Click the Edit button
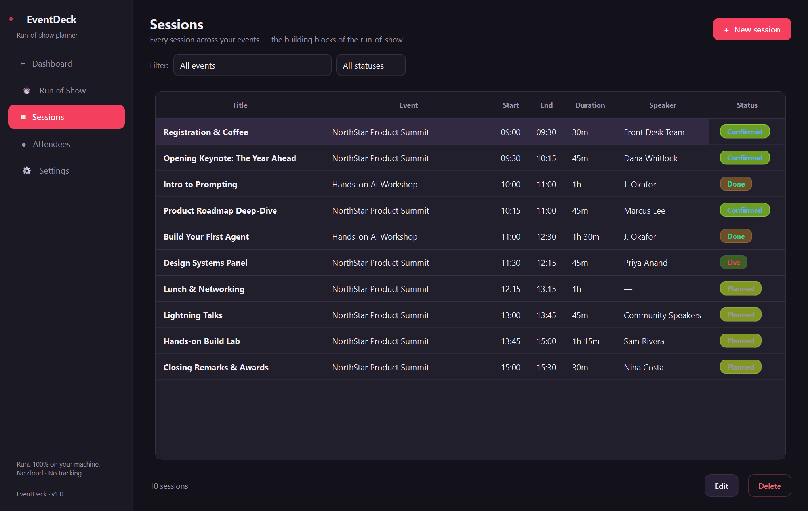The height and width of the screenshot is (511, 808). 721,486
